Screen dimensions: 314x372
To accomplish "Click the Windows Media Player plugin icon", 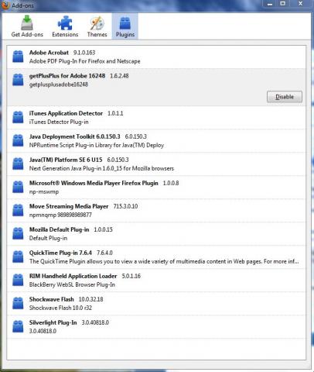I will (x=18, y=187).
